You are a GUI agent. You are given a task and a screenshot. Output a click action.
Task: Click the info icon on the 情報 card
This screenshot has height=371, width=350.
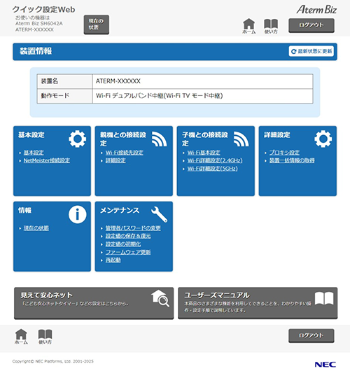(x=78, y=214)
